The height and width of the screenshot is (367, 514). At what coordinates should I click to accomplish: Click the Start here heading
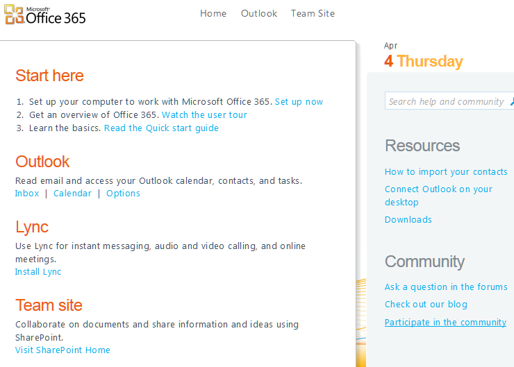point(49,76)
